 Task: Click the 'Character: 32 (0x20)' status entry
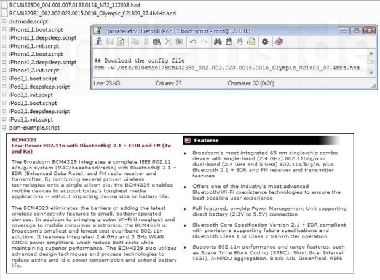coord(251,84)
